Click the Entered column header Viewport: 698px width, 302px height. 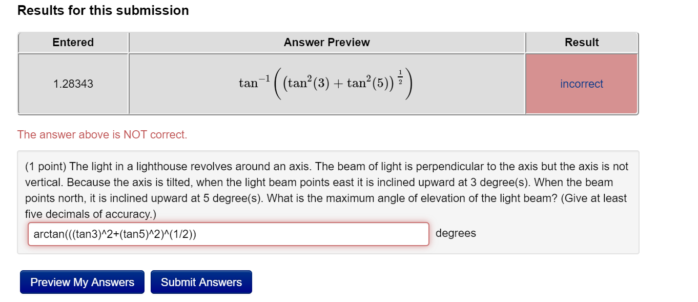click(x=72, y=42)
